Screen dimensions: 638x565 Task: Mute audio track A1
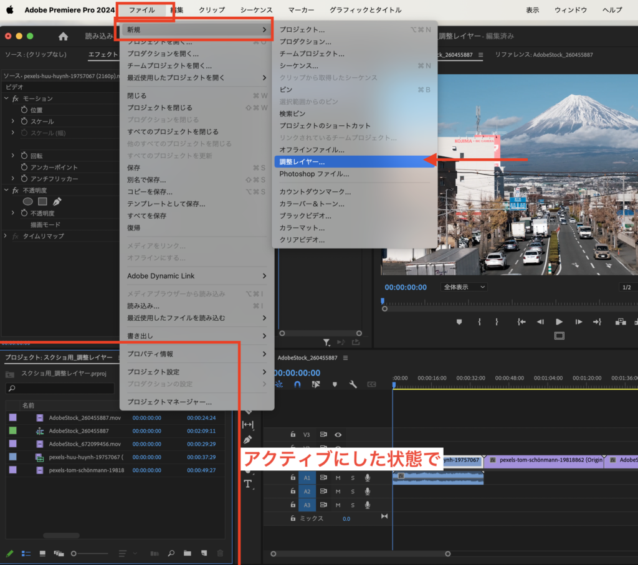pos(338,477)
